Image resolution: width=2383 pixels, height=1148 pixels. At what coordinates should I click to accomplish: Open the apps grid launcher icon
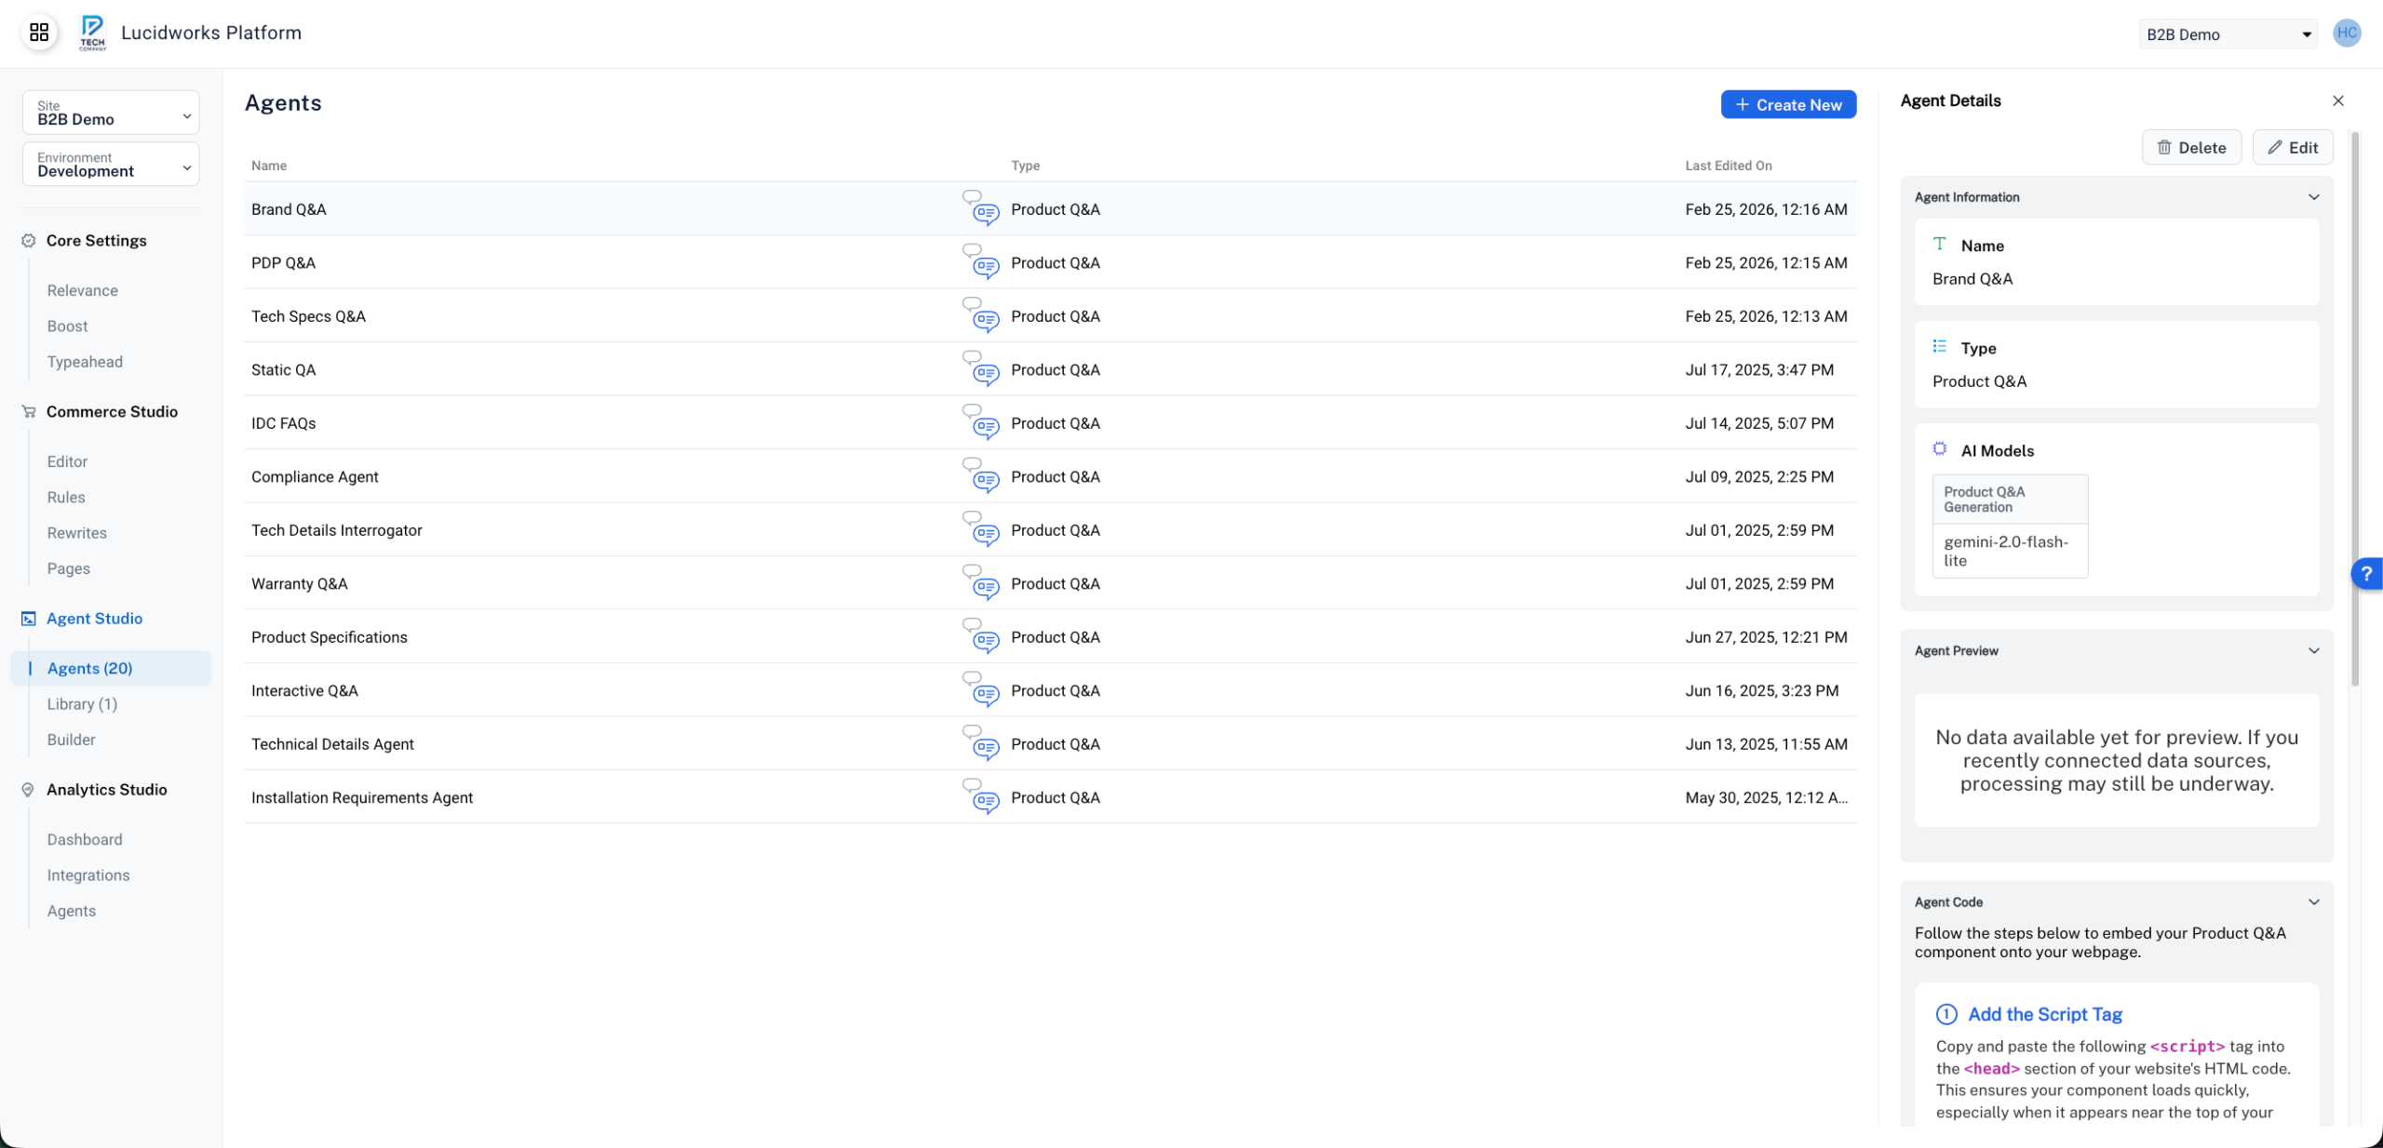(x=39, y=33)
